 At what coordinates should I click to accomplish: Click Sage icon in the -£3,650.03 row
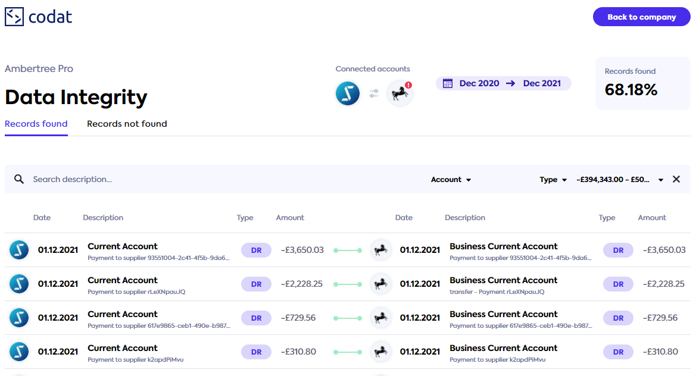tap(19, 250)
